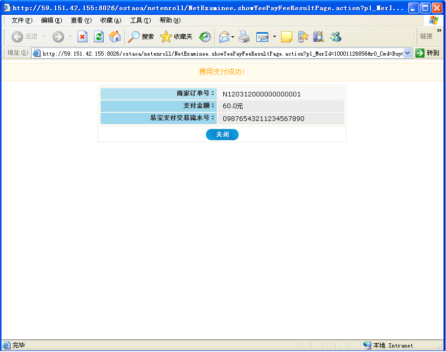Screen dimensions: 446x352
Task: Open the Mail dropdown arrow
Action: pos(232,37)
